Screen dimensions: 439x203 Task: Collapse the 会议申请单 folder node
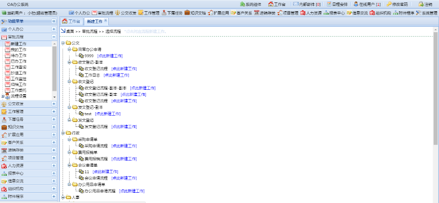[69, 165]
